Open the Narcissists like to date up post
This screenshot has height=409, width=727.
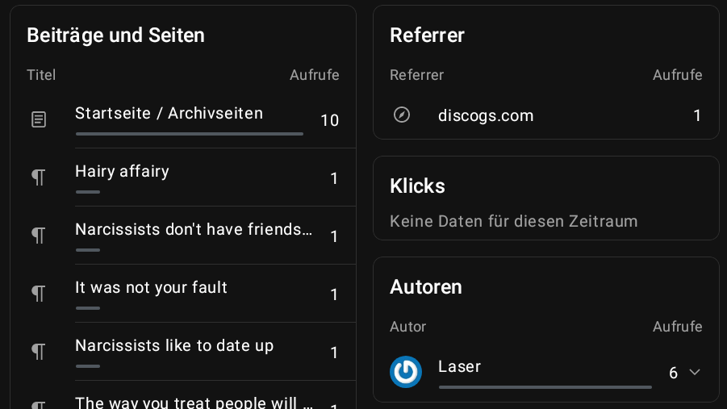pyautogui.click(x=174, y=345)
